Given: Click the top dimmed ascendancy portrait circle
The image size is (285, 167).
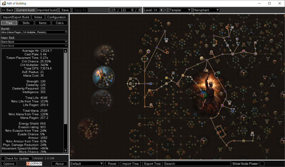Looking at the screenshot, I should [104, 55].
